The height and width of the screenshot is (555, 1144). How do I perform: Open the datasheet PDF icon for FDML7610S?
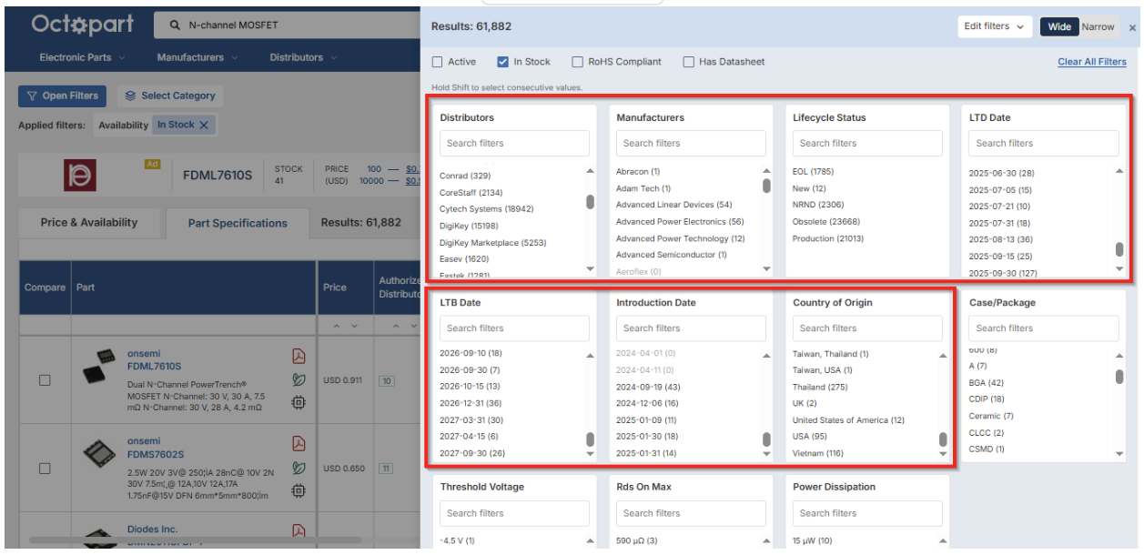pyautogui.click(x=298, y=356)
